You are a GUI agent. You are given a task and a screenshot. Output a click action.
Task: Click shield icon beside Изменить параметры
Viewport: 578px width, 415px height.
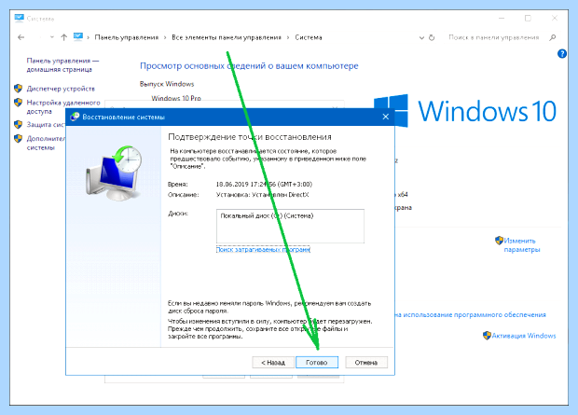click(x=499, y=241)
